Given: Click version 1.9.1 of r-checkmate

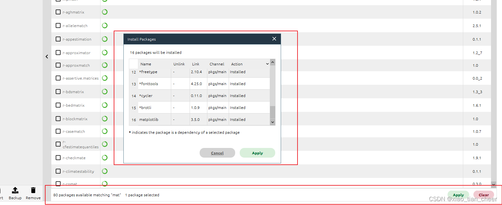Looking at the screenshot, I should tap(477, 158).
